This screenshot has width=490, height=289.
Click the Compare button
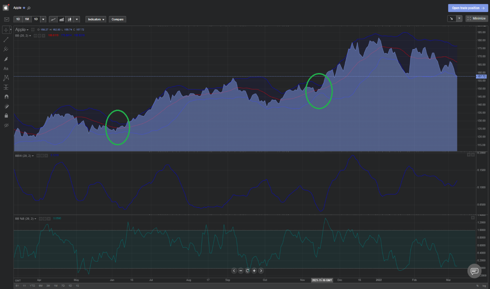(117, 19)
